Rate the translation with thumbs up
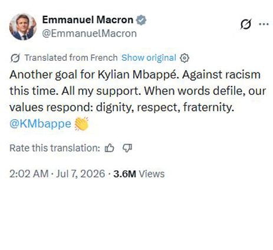273x250 pixels. (x=110, y=148)
